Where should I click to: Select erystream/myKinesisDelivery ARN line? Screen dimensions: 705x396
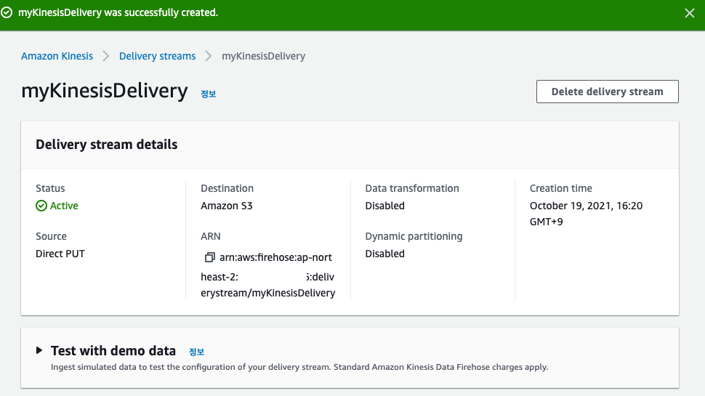[268, 293]
